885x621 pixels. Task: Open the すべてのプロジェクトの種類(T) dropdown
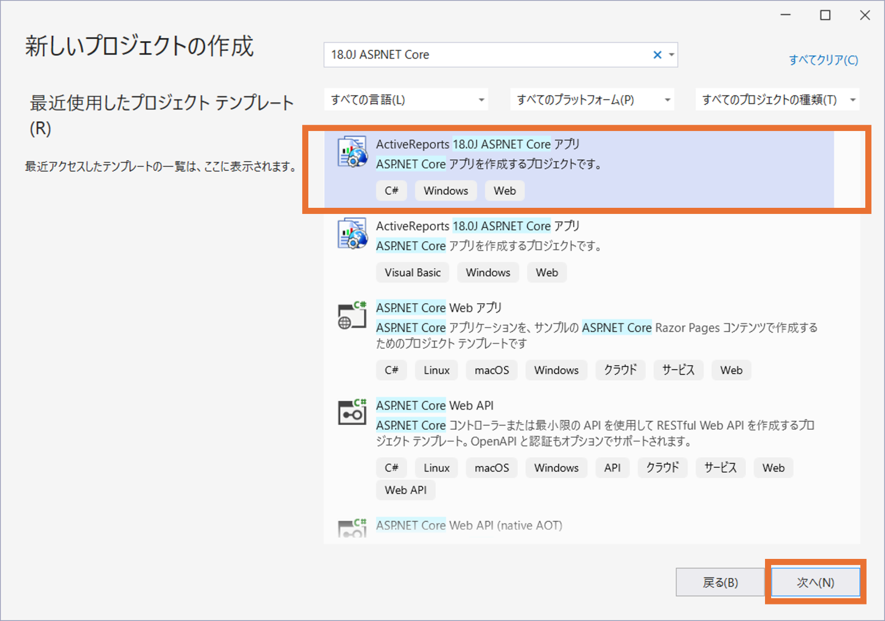click(x=777, y=99)
